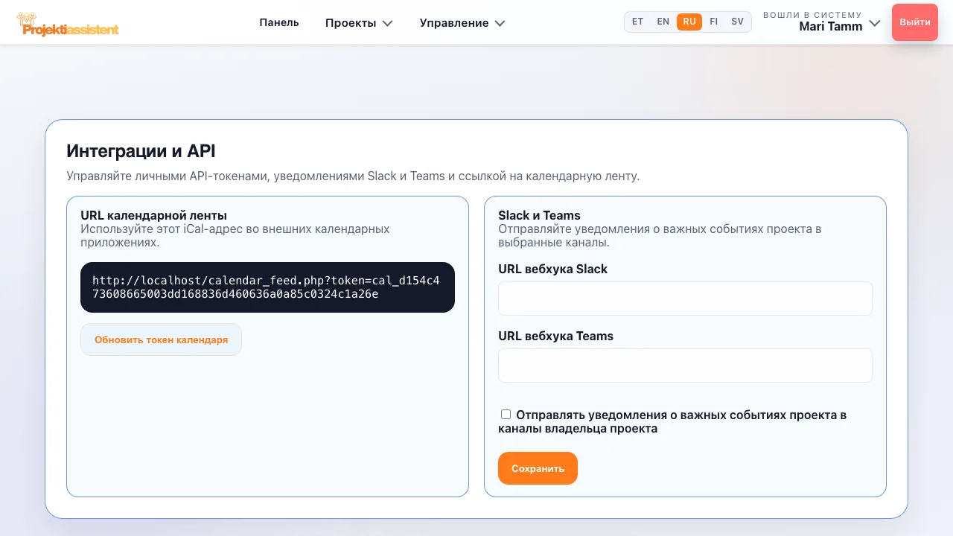This screenshot has width=953, height=536.
Task: Open the Панель menu item
Action: click(279, 22)
